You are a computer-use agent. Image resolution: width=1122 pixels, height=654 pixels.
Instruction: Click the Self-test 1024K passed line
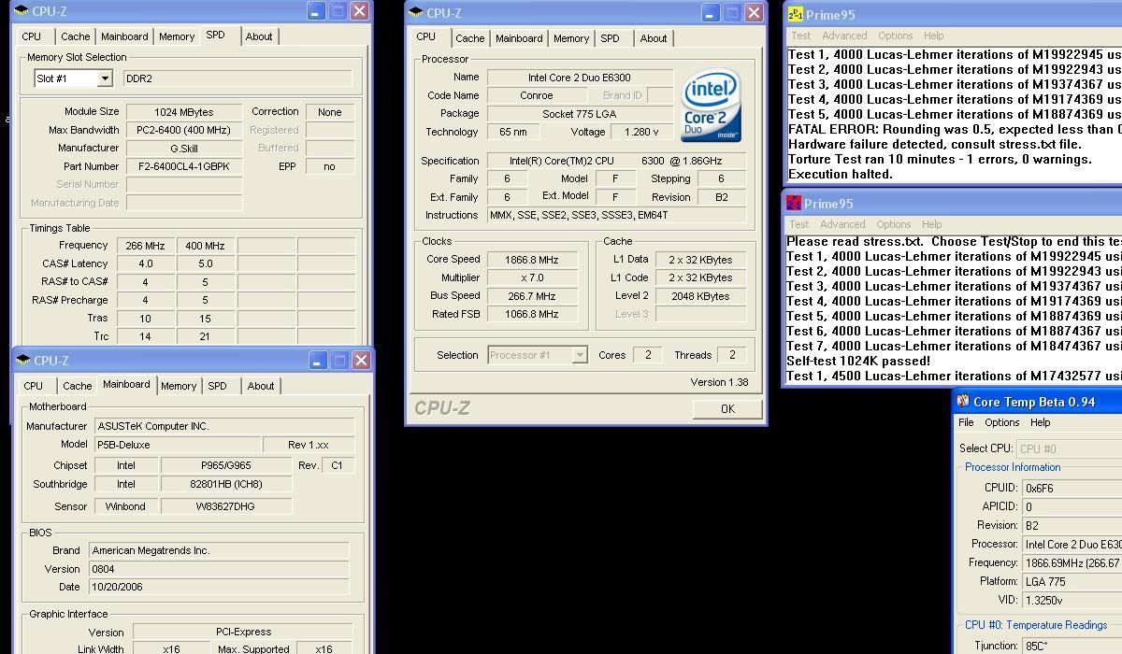(858, 361)
